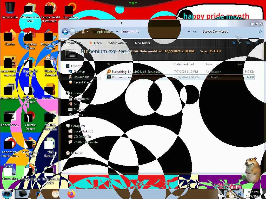
Task: Click the New folder button
Action: click(143, 43)
